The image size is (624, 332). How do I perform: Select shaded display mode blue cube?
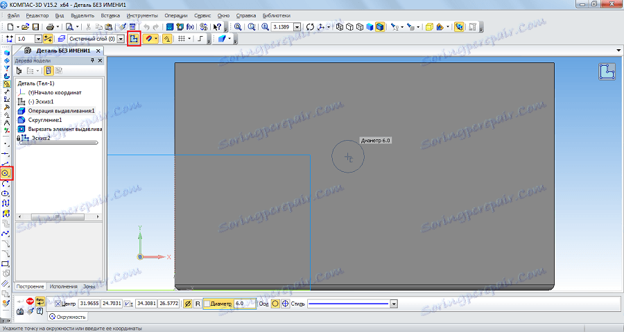pos(370,26)
